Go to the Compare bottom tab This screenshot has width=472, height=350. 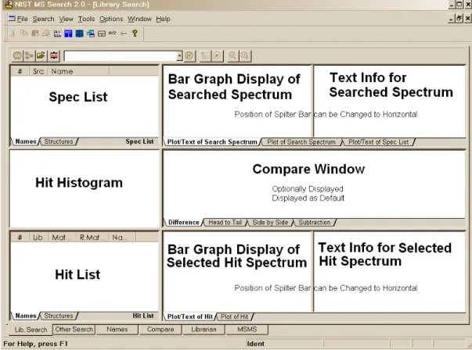pos(160,329)
